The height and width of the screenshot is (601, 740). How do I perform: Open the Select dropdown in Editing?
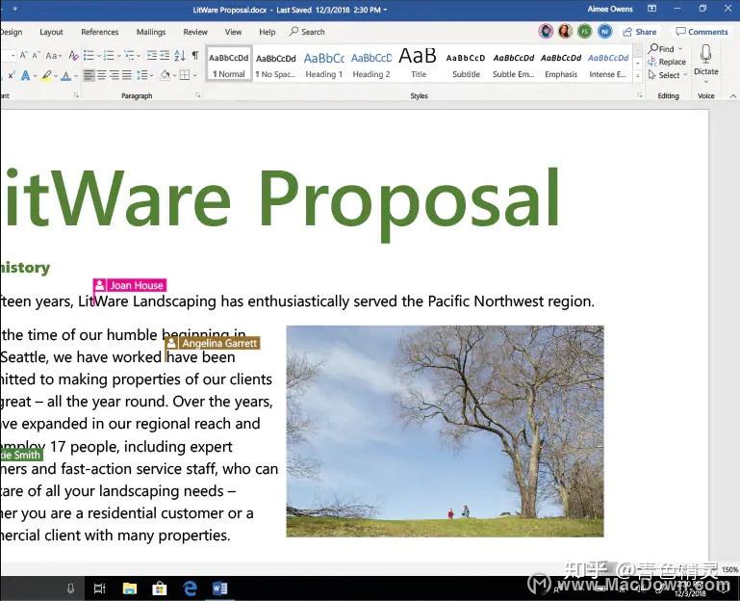(x=667, y=75)
